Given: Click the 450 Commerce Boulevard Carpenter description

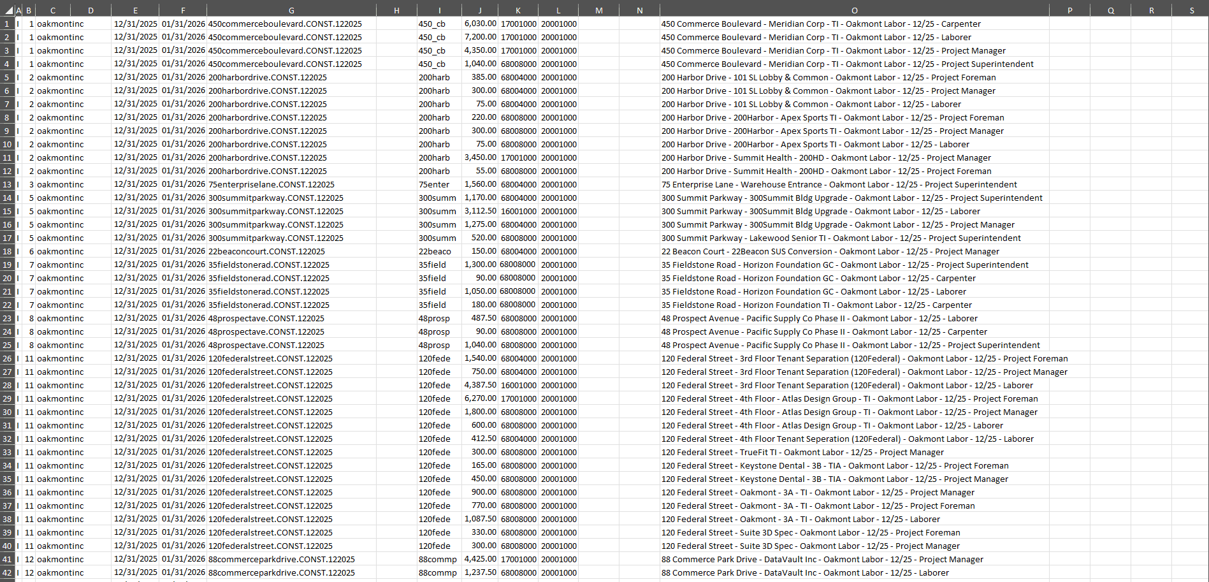Looking at the screenshot, I should coord(854,24).
